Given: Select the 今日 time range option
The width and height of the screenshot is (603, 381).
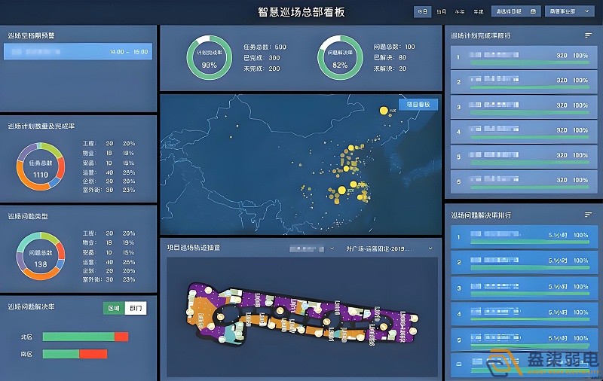Looking at the screenshot, I should [424, 11].
